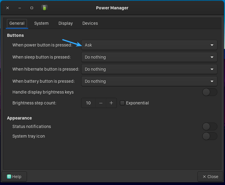Open the sleep button action dropdown
Screen dimensions: 225x185
tap(149, 57)
